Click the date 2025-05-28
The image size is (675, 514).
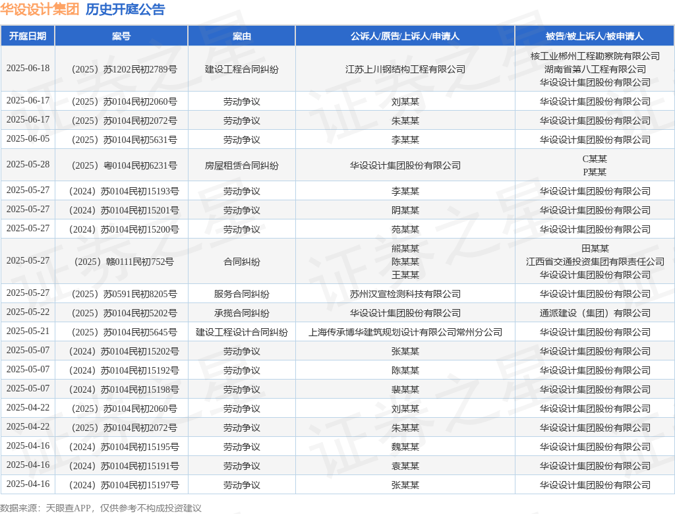tap(28, 165)
